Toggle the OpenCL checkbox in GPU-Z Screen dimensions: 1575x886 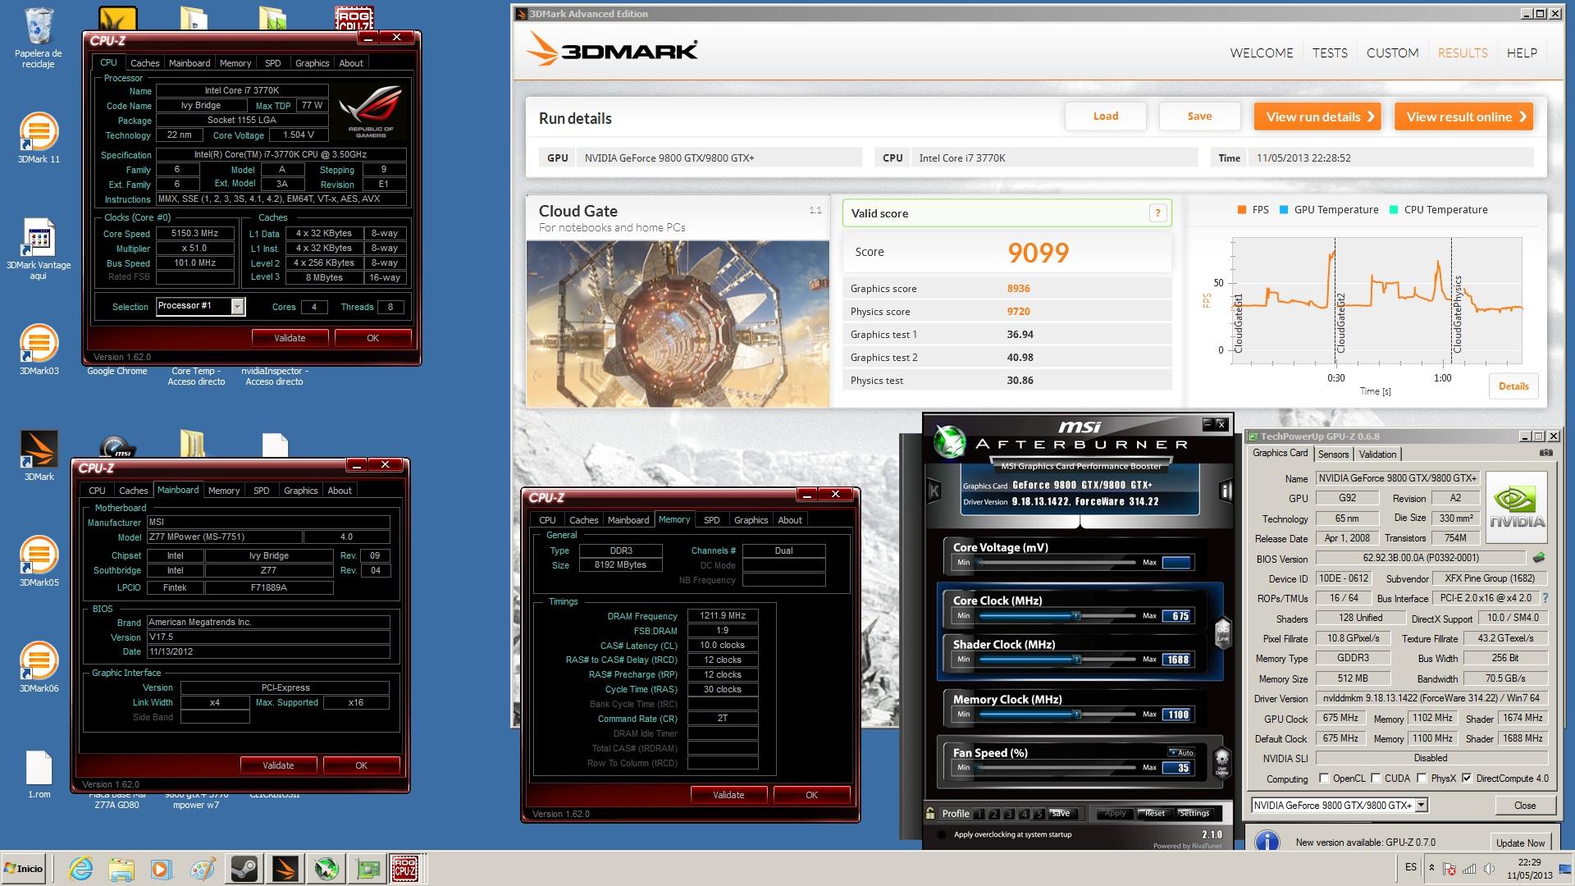[1323, 778]
